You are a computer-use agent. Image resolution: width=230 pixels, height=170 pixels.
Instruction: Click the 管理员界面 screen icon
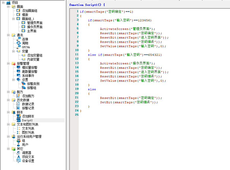point(23,23)
